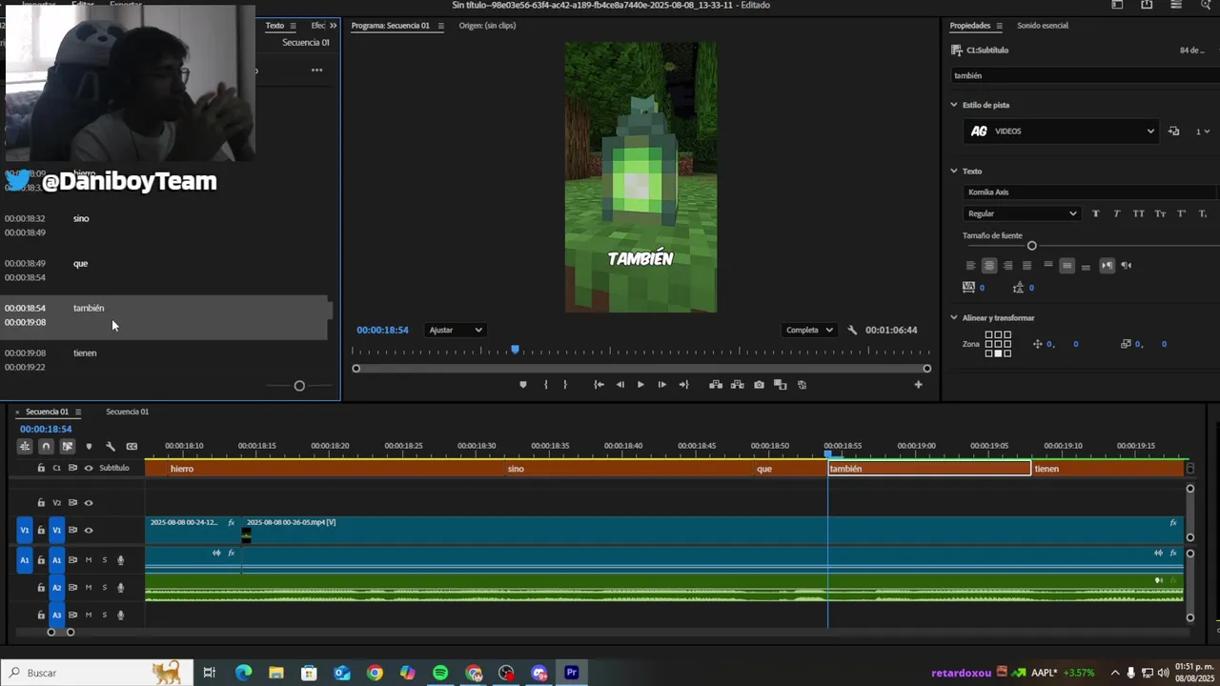1220x686 pixels.
Task: Switch to Sonido esencial tab
Action: click(x=1042, y=26)
